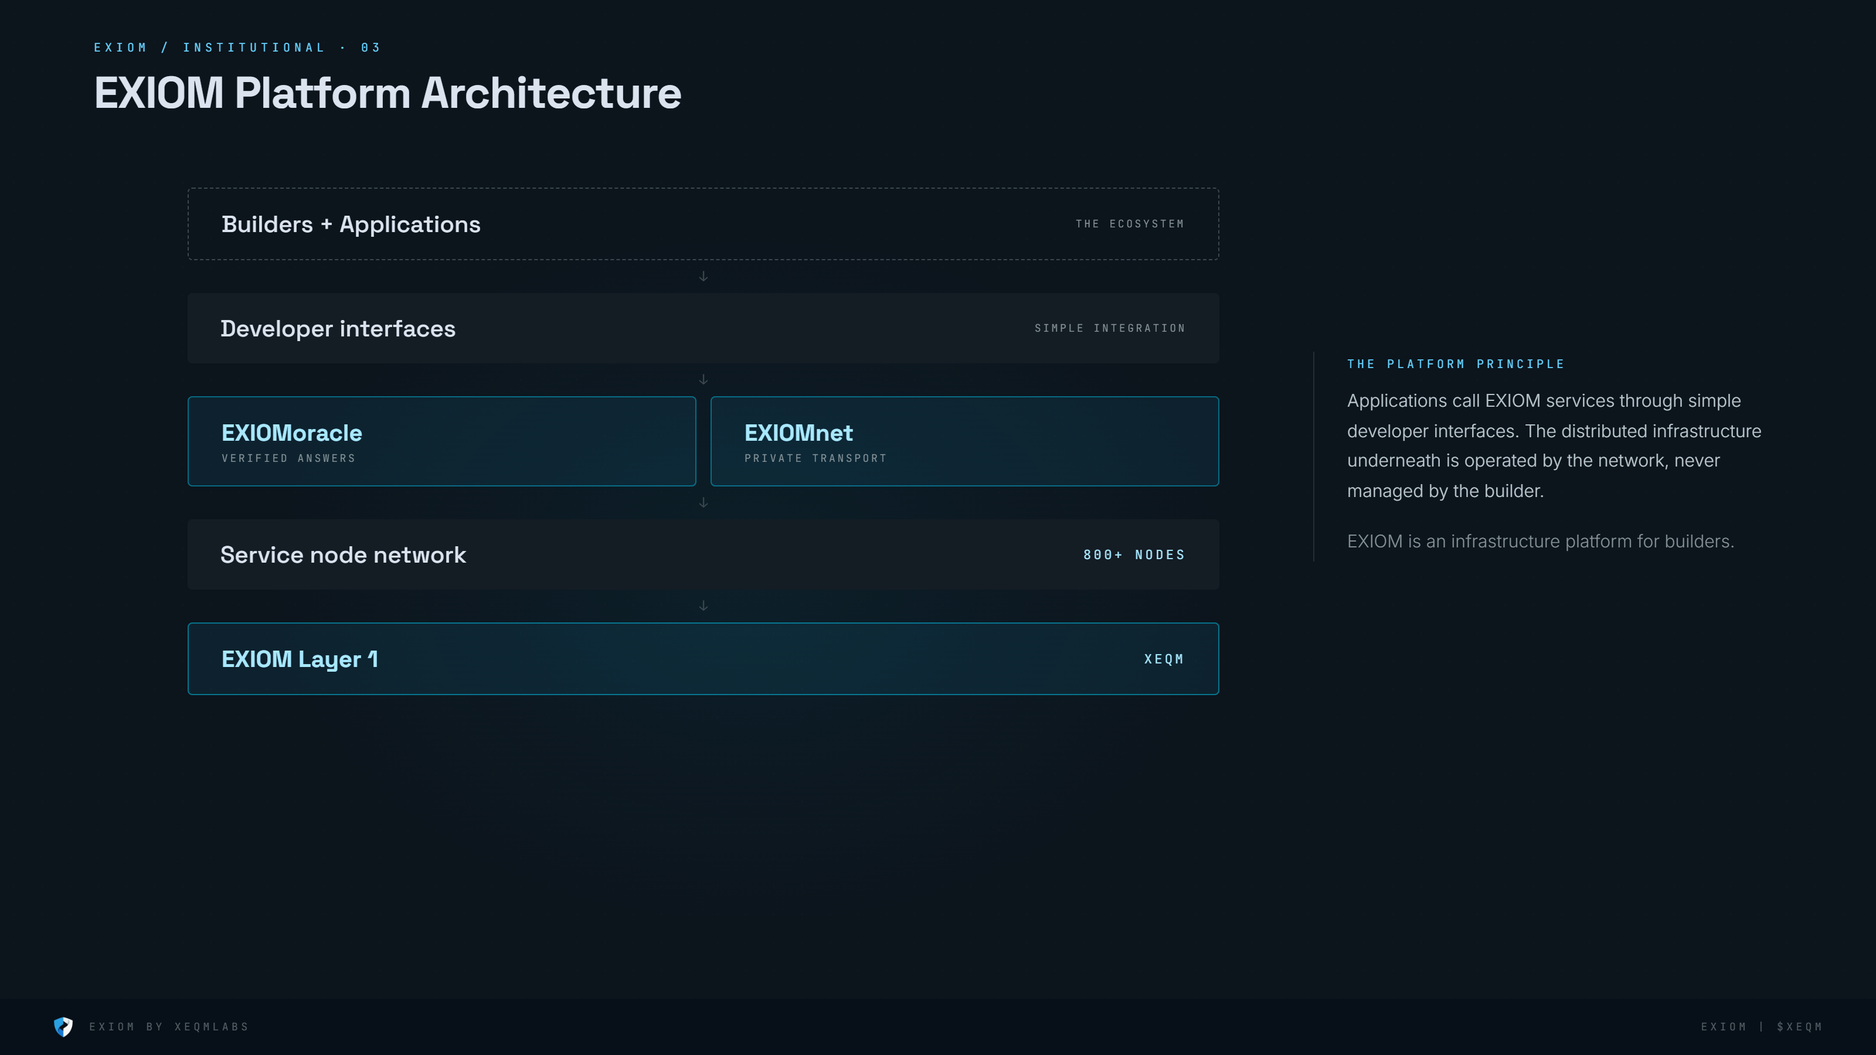Click the 'PRIVATE TRANSPORT' subtitle
This screenshot has width=1876, height=1055.
pyautogui.click(x=815, y=458)
